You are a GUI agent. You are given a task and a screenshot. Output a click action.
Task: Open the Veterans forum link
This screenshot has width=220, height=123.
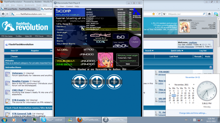pos(17,73)
